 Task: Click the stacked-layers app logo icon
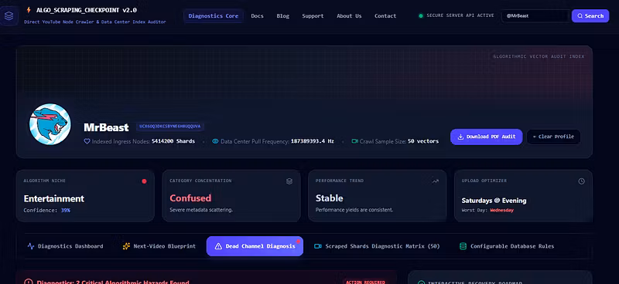[9, 16]
